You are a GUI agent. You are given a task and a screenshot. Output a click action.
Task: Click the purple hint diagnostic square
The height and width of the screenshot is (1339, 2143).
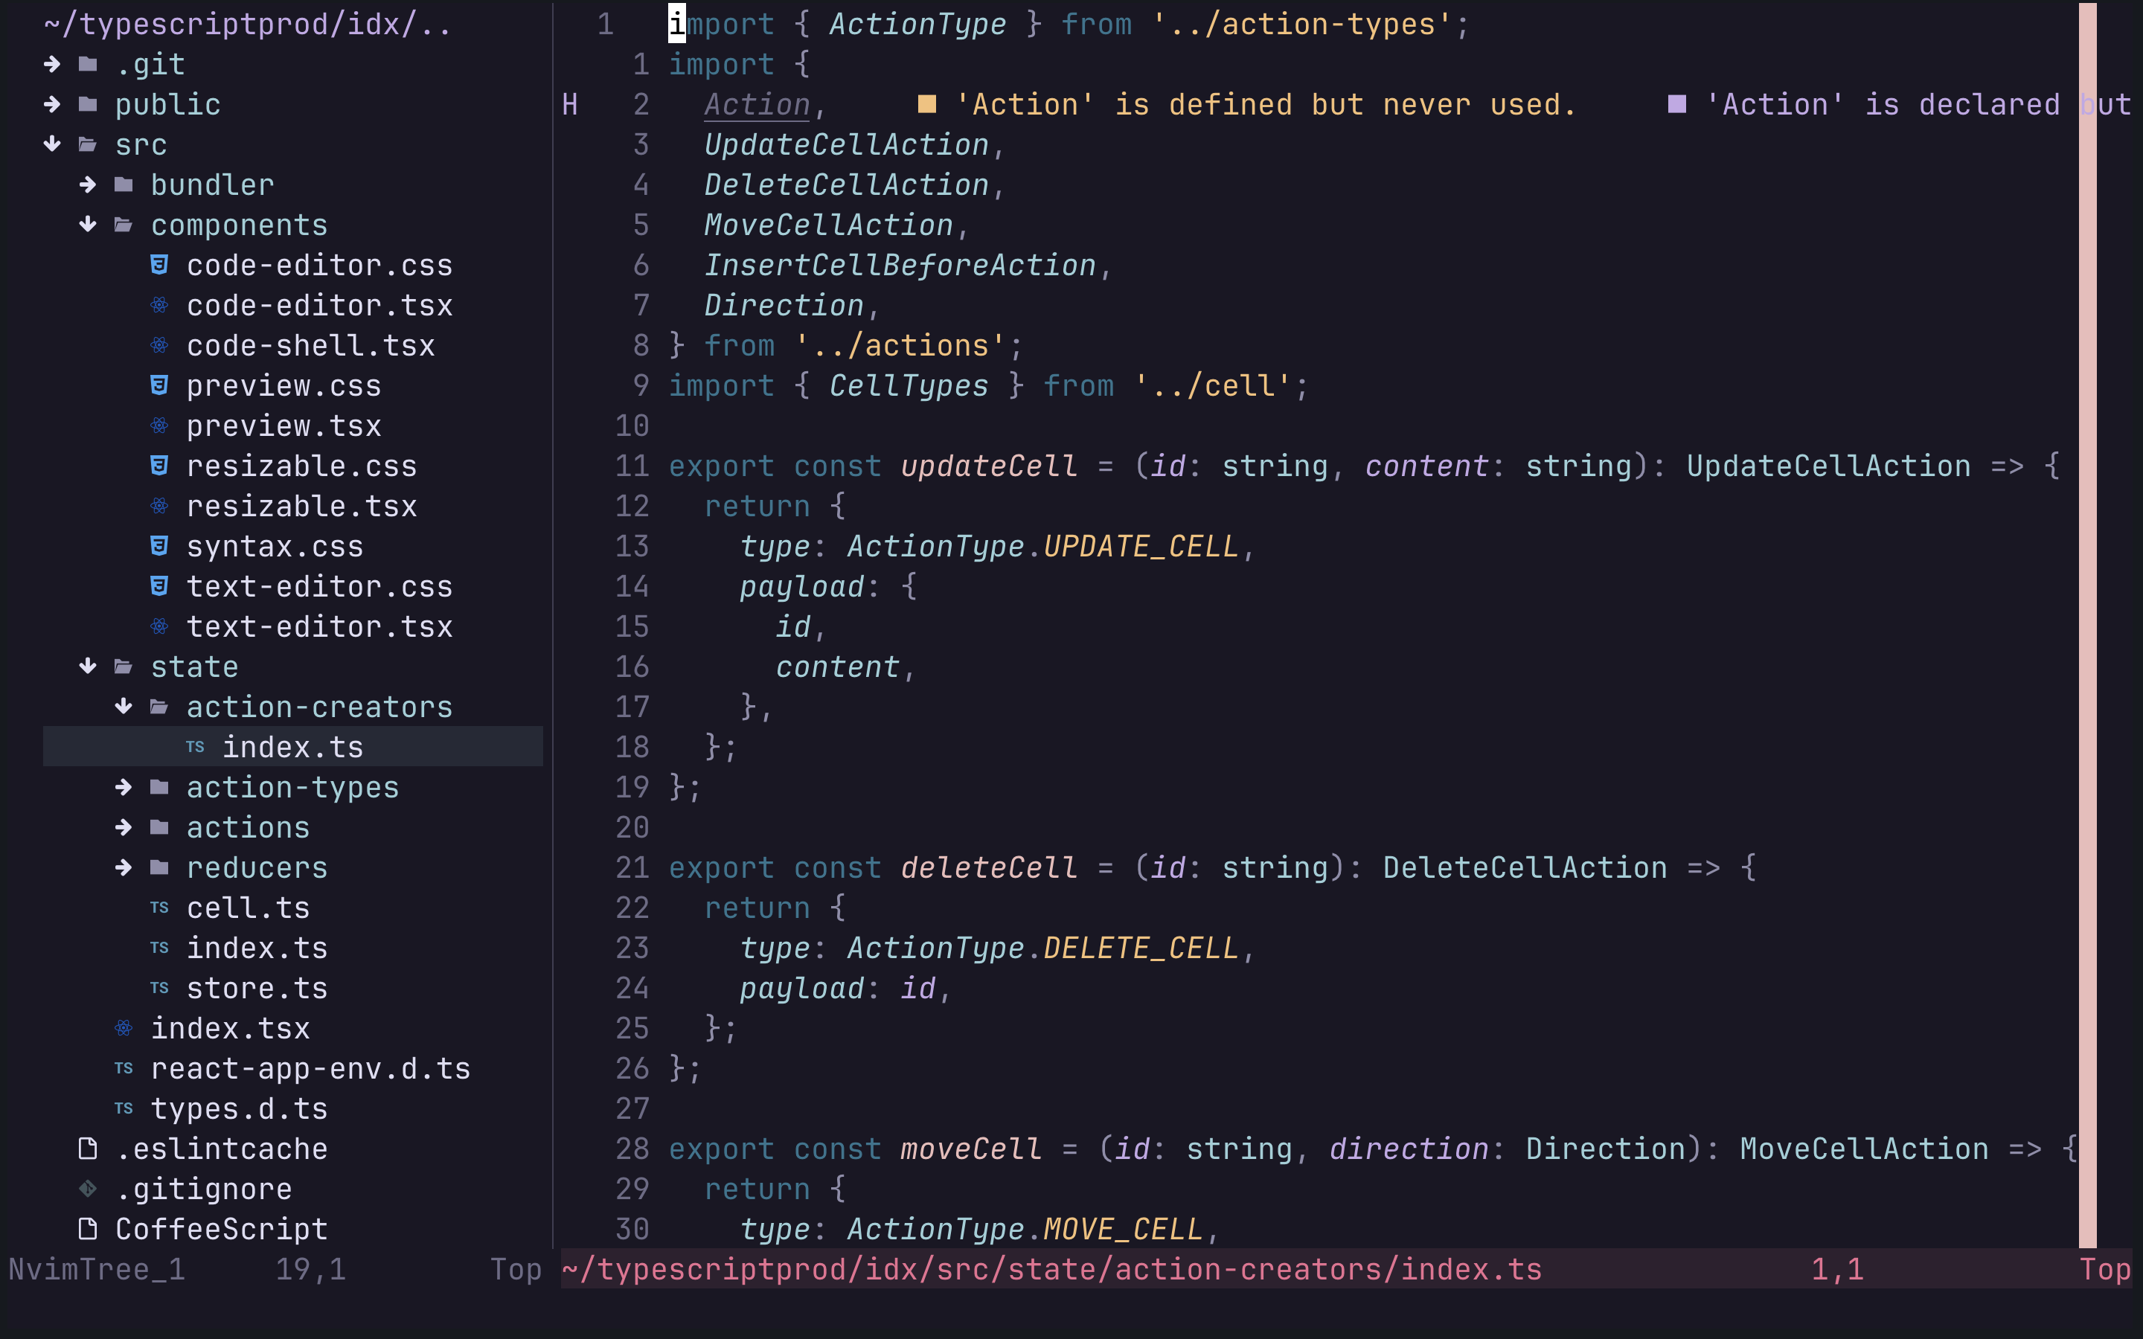1676,104
